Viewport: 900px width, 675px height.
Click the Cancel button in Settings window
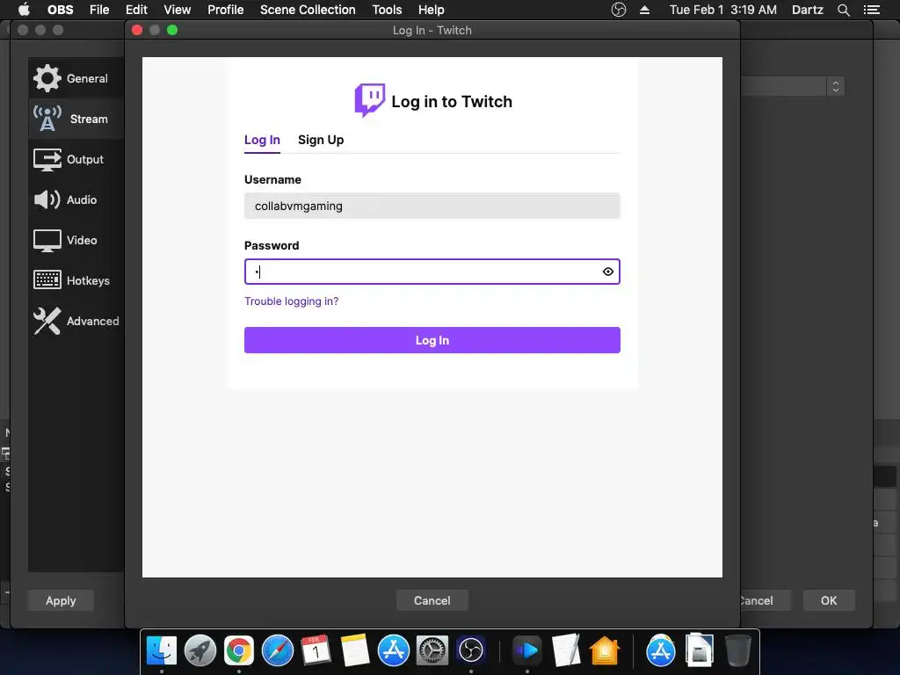(x=765, y=600)
